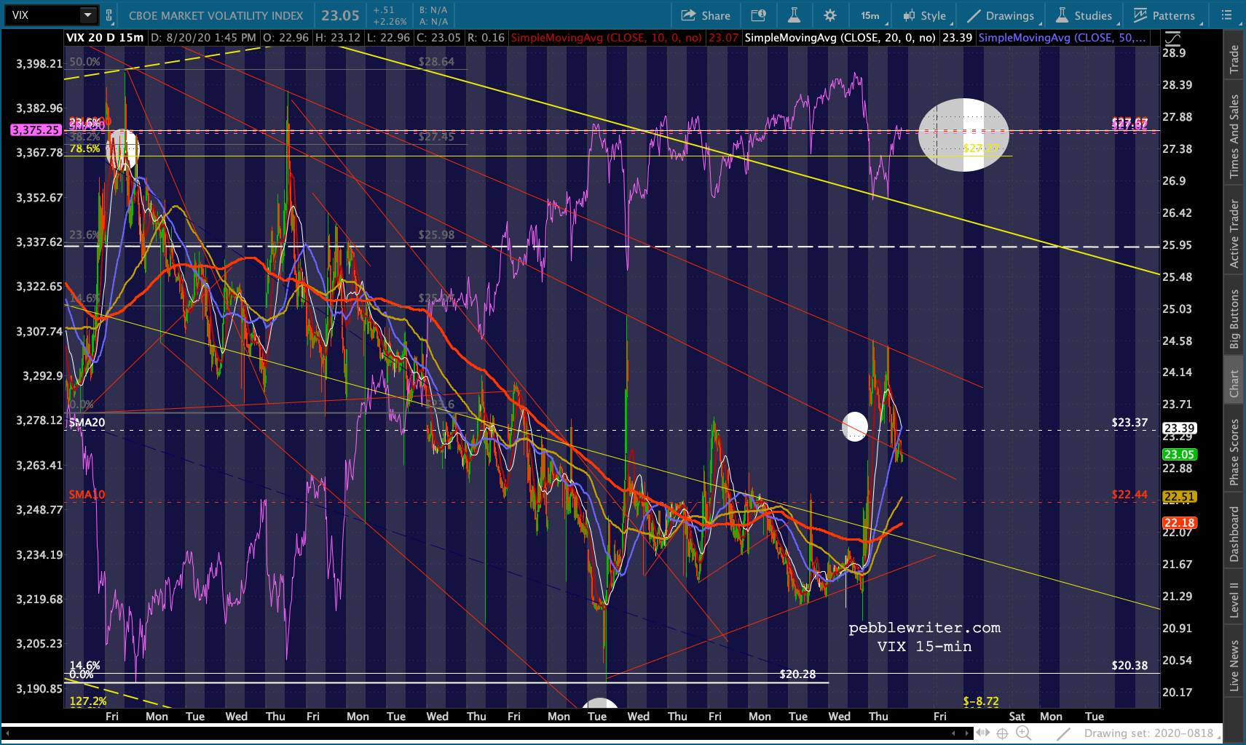
Task: Open the Style menu
Action: tap(925, 15)
